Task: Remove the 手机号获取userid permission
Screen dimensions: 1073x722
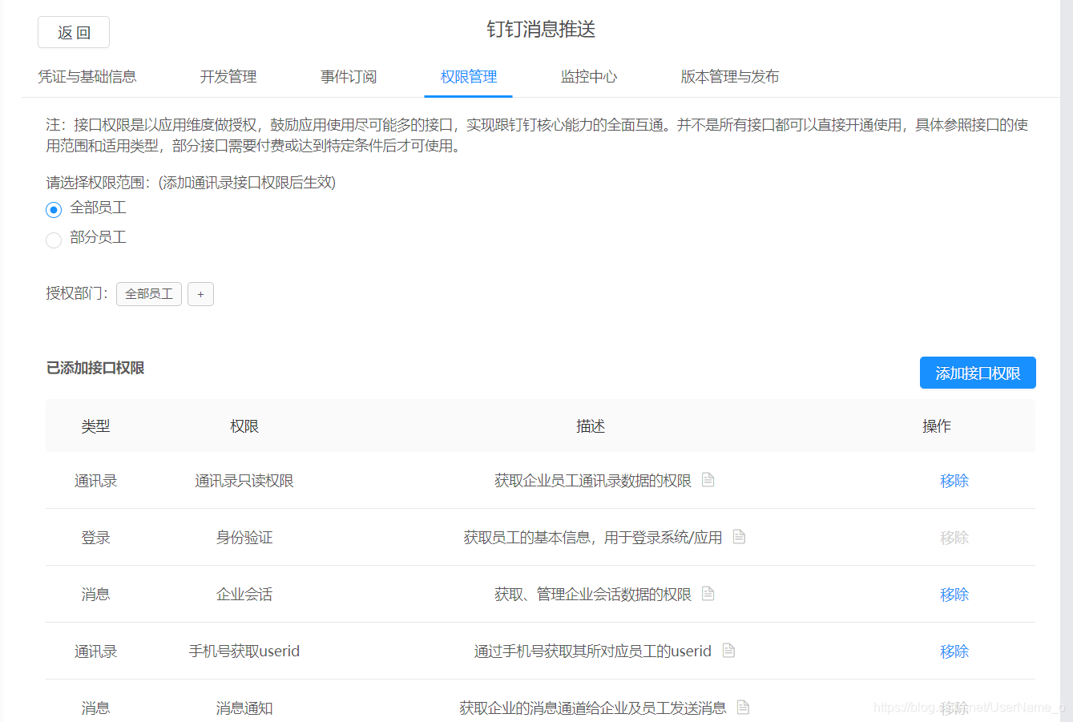Action: click(x=954, y=651)
